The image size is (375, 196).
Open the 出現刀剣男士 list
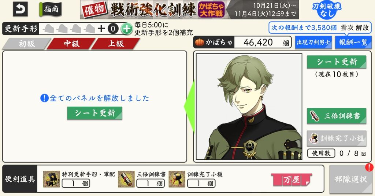pyautogui.click(x=313, y=42)
